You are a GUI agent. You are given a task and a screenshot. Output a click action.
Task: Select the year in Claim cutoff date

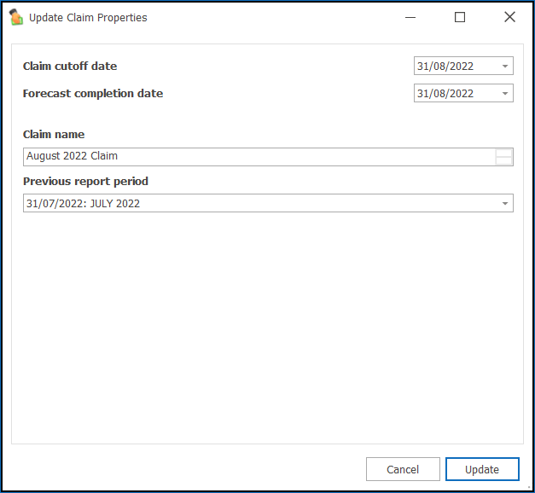point(462,66)
